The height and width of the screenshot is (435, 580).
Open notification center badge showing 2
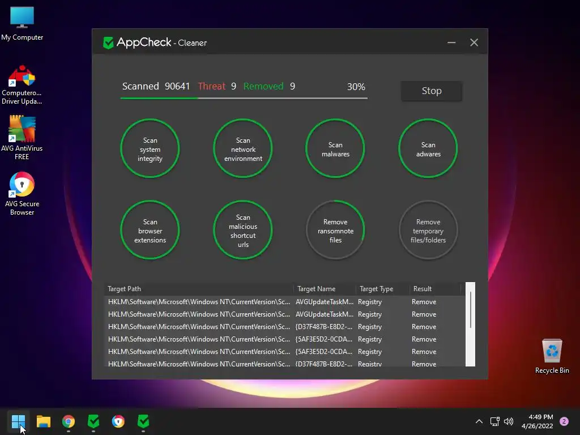(x=564, y=421)
